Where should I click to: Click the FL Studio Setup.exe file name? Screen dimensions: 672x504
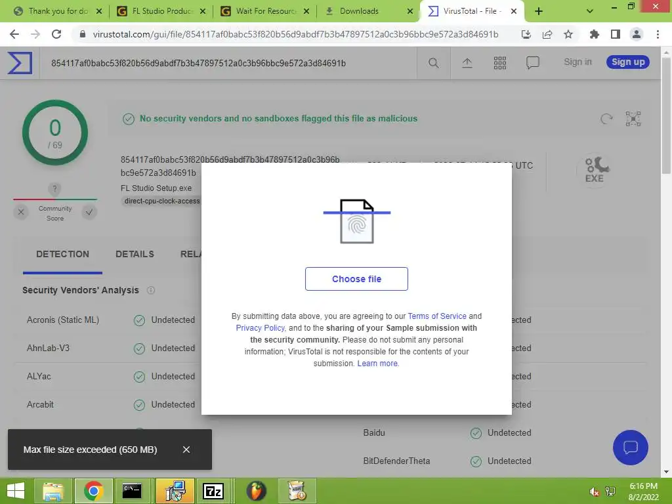(x=156, y=188)
